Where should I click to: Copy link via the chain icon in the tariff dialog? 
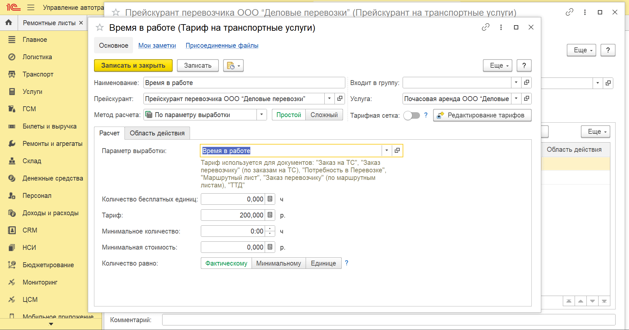coord(486,27)
